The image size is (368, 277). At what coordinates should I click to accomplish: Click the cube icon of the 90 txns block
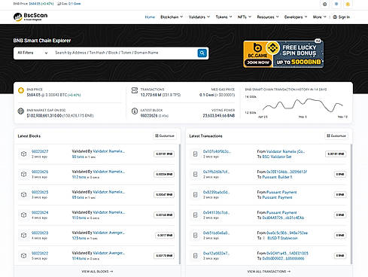click(x=23, y=154)
